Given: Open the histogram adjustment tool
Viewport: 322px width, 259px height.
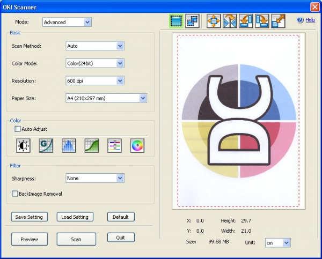Looking at the screenshot, I should (x=69, y=145).
